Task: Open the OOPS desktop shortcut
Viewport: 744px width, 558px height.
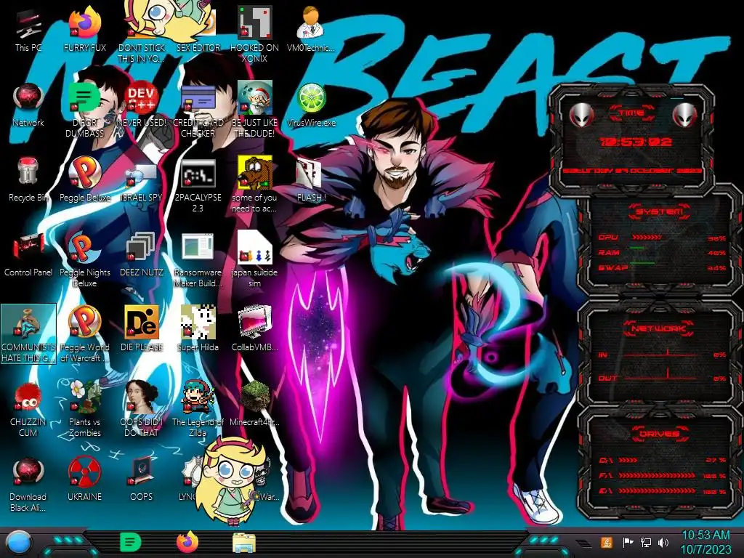Action: (142, 480)
